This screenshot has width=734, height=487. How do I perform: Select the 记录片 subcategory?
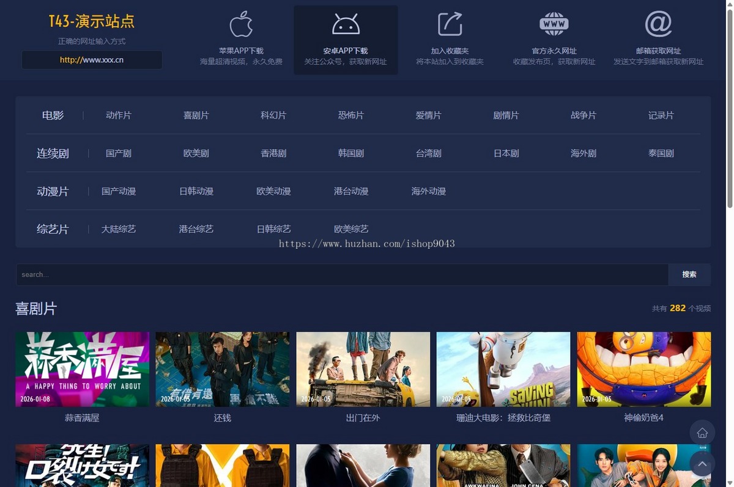[661, 115]
